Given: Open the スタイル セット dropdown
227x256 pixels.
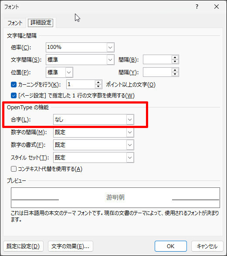Looking at the screenshot, I should [130, 158].
